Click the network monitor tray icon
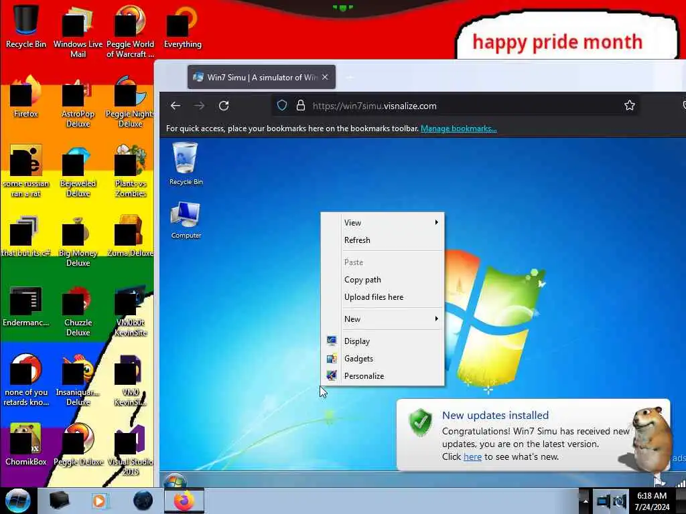The image size is (686, 514). (x=604, y=501)
